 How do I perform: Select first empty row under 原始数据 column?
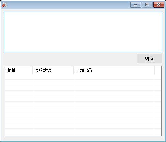[53, 77]
